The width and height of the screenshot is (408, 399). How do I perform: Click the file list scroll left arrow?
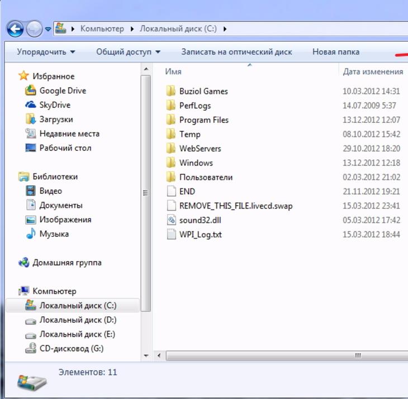159,355
